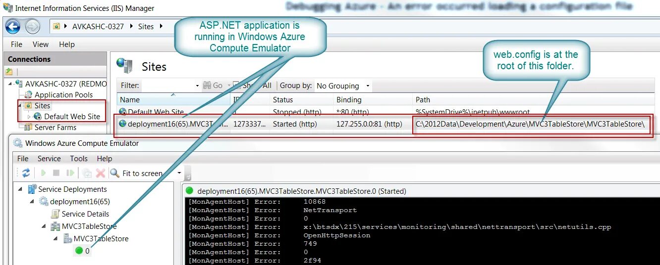Click into the Filter text field

click(x=167, y=86)
